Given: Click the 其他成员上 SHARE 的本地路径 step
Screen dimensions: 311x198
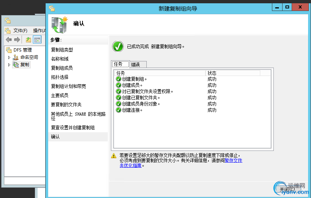Looking at the screenshot, I should pos(78,116).
